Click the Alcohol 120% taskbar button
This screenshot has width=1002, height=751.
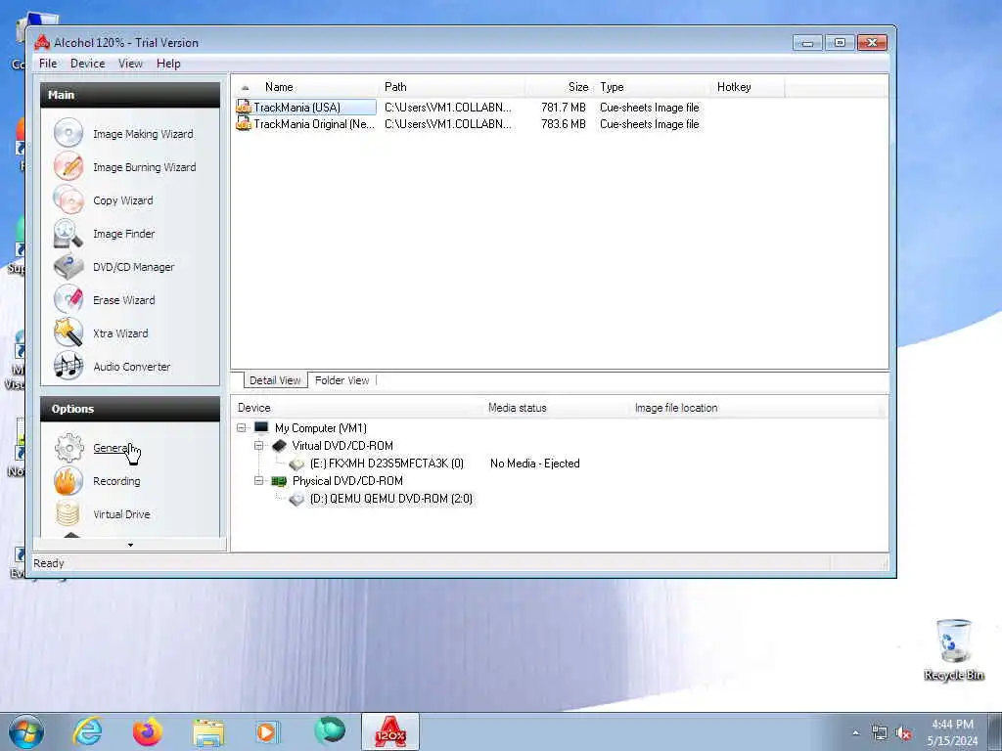tap(390, 731)
